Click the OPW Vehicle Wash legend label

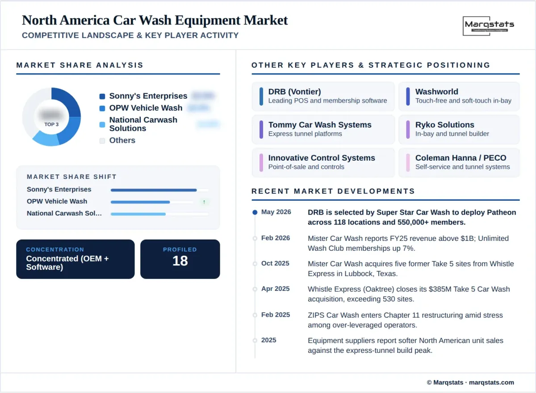[146, 108]
